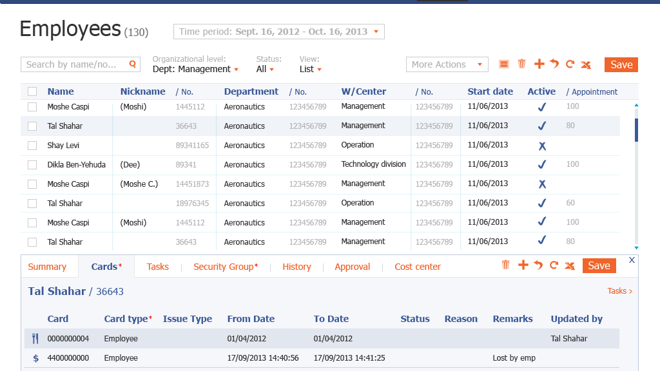The image size is (660, 371).
Task: Click the delete trash icon in the top toolbar
Action: pyautogui.click(x=522, y=64)
